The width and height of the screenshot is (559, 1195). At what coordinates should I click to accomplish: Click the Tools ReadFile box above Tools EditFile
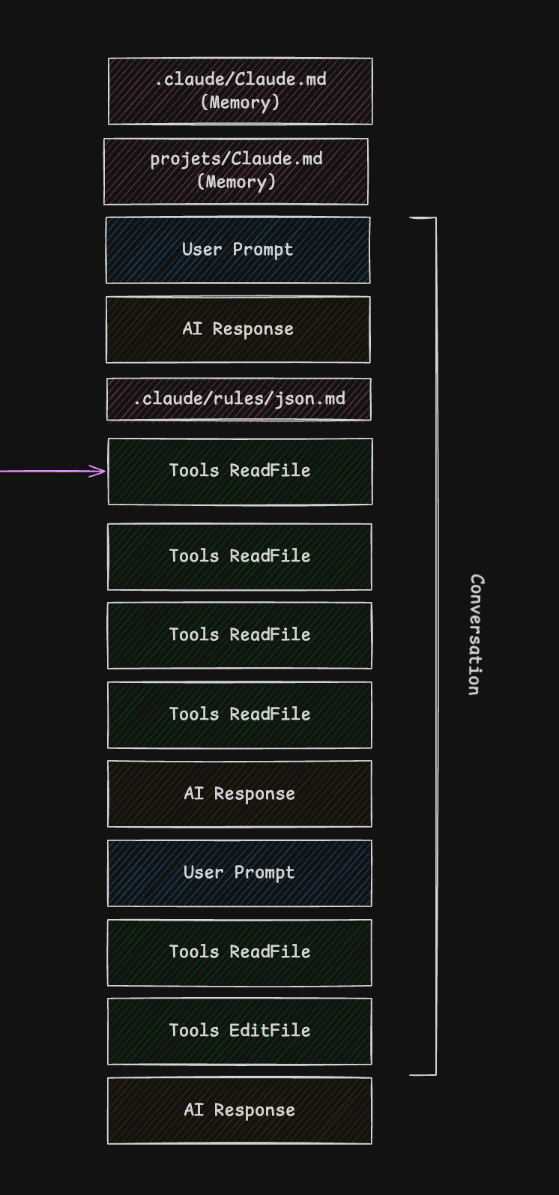[x=239, y=952]
